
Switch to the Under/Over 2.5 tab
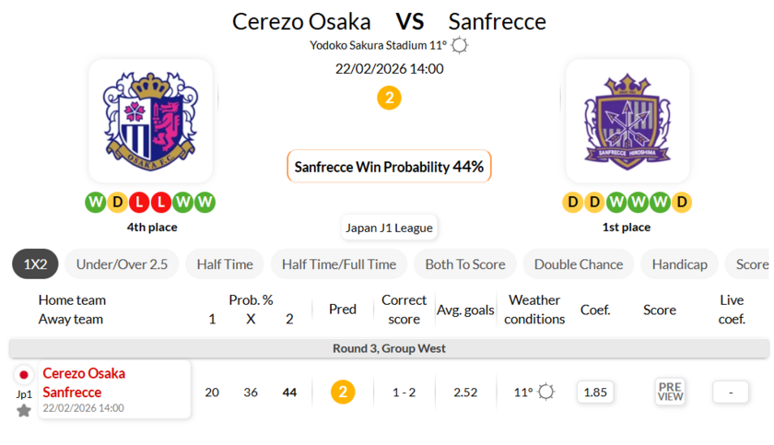click(122, 264)
